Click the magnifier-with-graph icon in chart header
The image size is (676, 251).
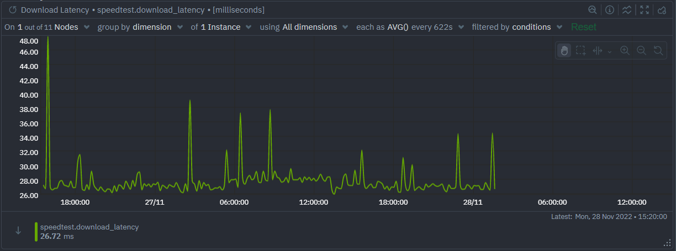(592, 10)
